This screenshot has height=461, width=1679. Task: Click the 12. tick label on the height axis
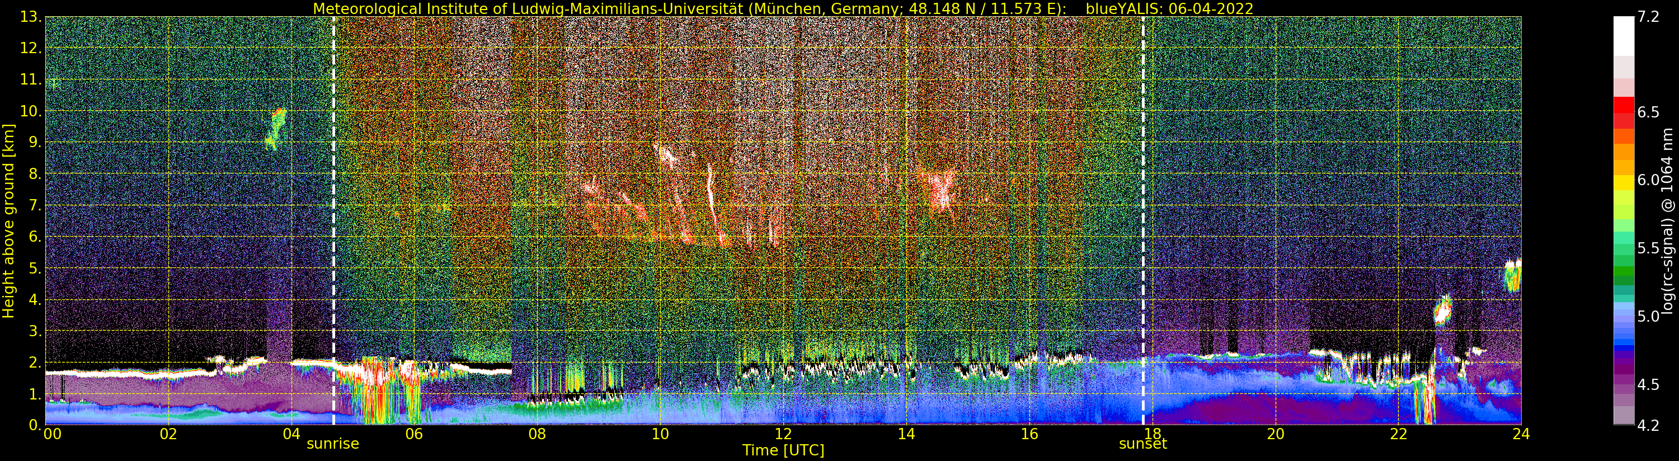[31, 48]
